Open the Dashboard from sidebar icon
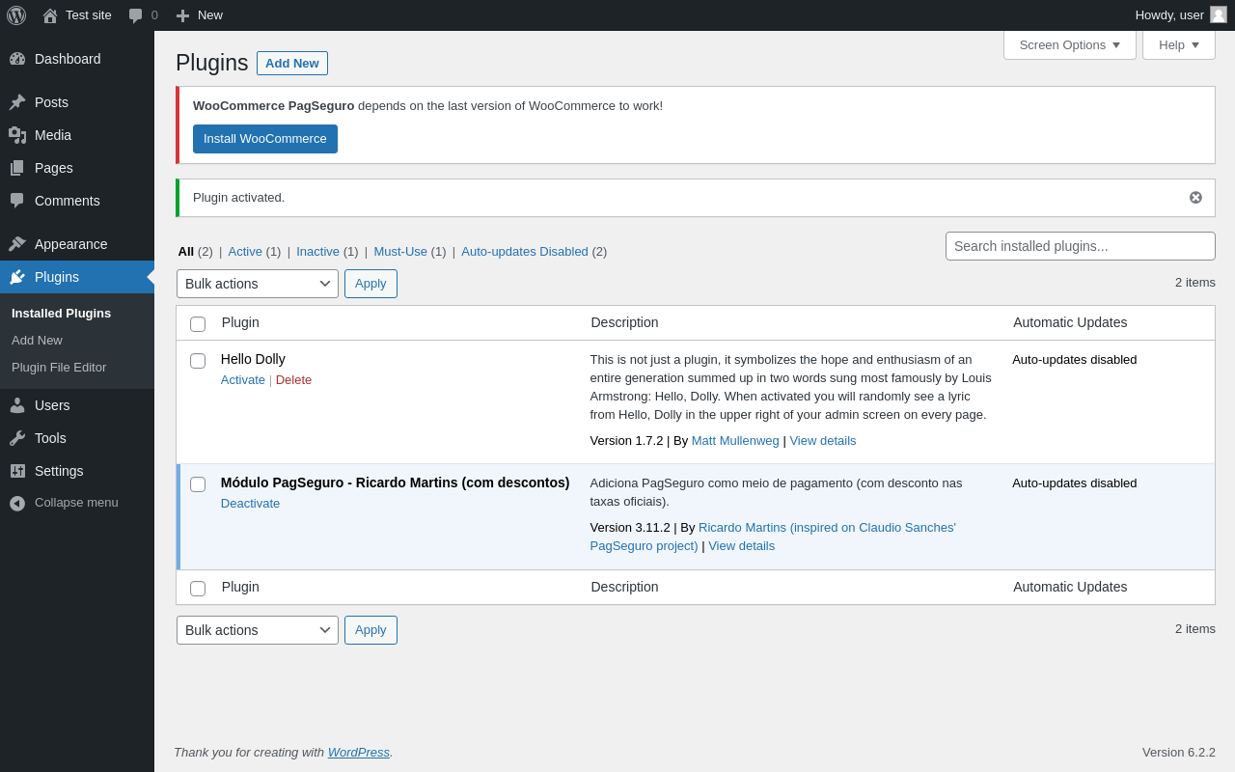 click(17, 59)
